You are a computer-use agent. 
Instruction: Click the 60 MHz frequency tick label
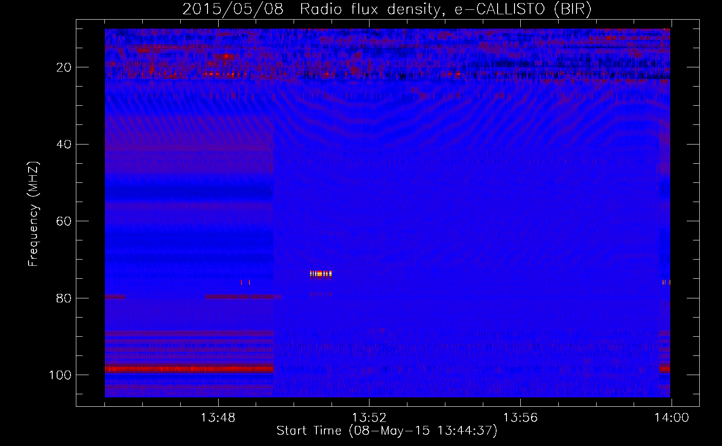pos(64,221)
